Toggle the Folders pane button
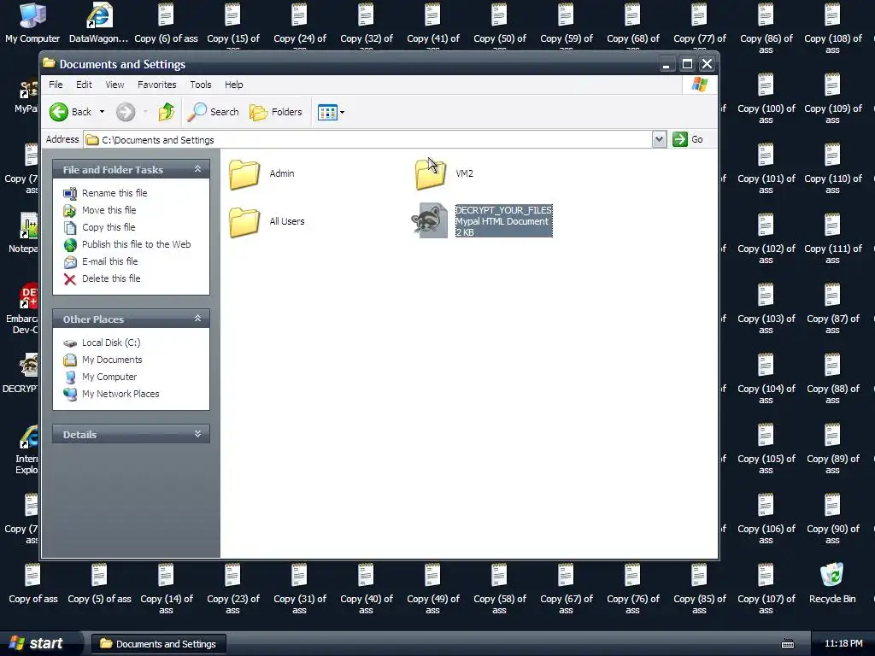Image resolution: width=875 pixels, height=656 pixels. pyautogui.click(x=276, y=112)
